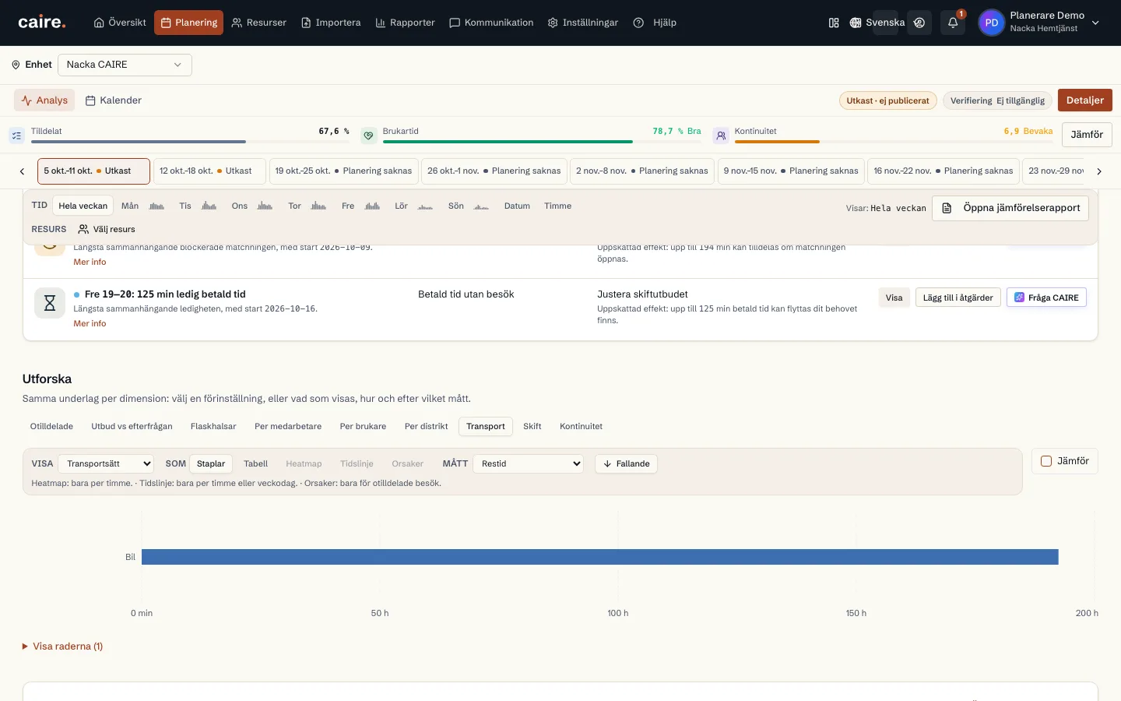This screenshot has height=701, width=1121.
Task: Click the Kontinuitet people icon
Action: [721, 136]
